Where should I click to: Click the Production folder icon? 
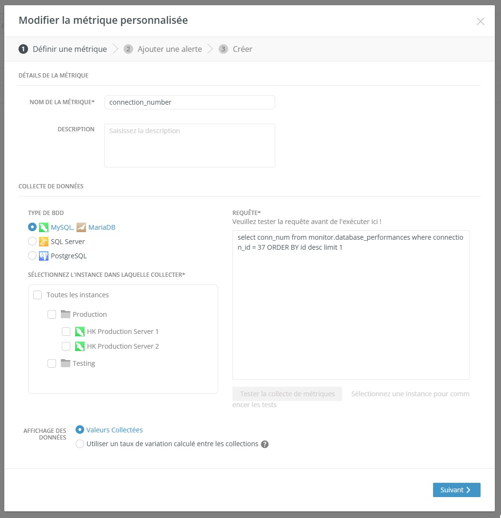coord(66,314)
